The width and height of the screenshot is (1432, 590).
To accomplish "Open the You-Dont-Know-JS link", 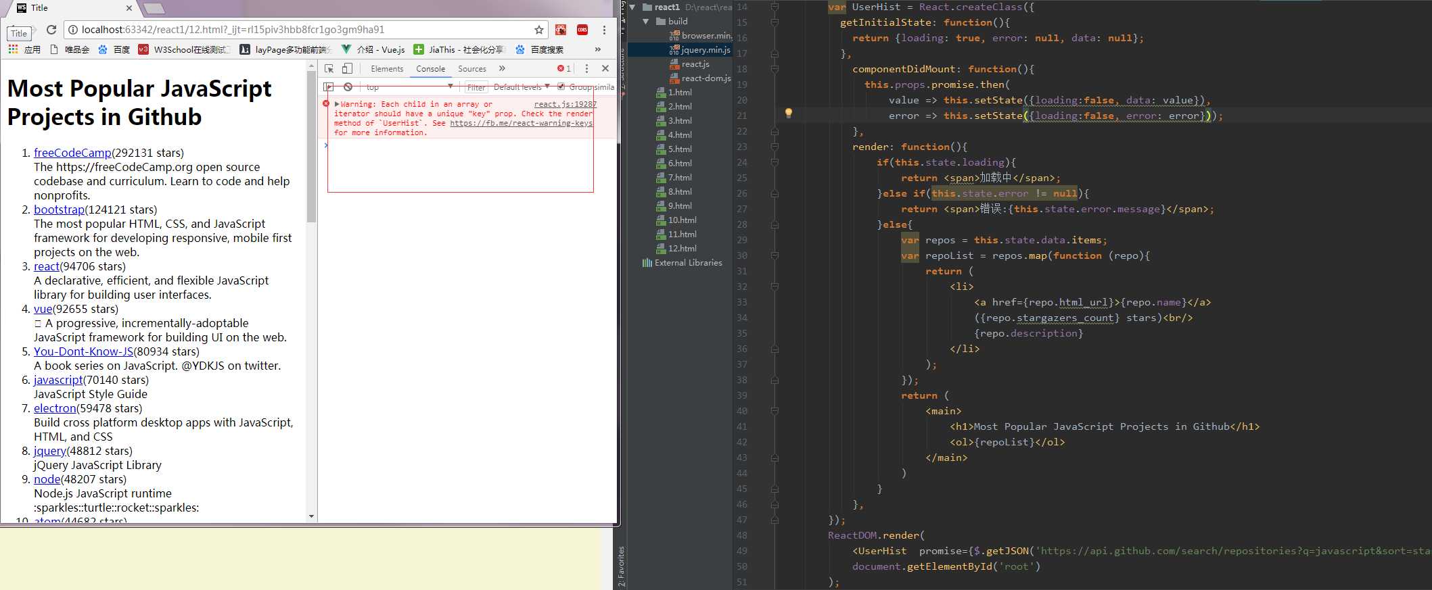I will click(x=84, y=351).
